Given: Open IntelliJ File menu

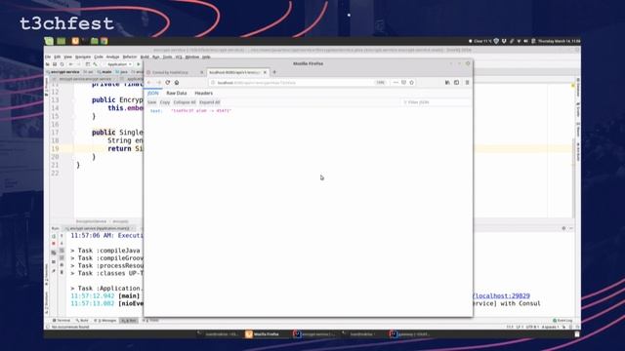Looking at the screenshot, I should click(48, 57).
